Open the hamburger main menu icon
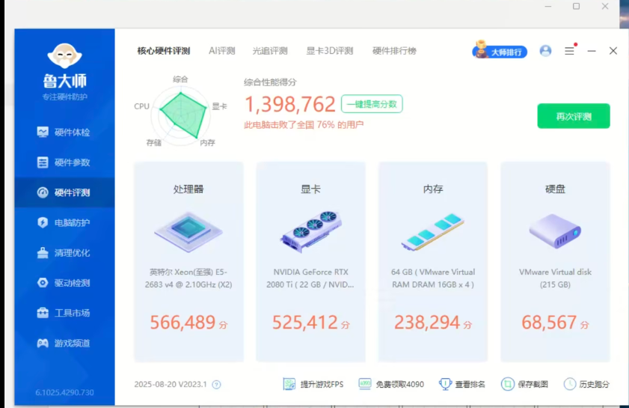 coord(569,51)
